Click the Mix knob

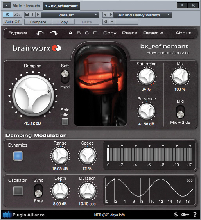tap(180, 77)
